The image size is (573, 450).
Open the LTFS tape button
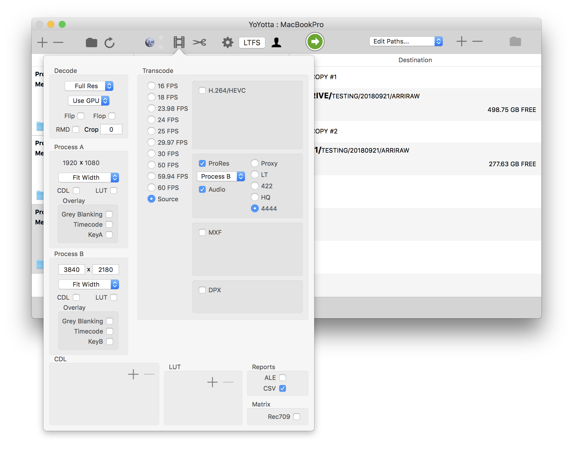coord(252,42)
